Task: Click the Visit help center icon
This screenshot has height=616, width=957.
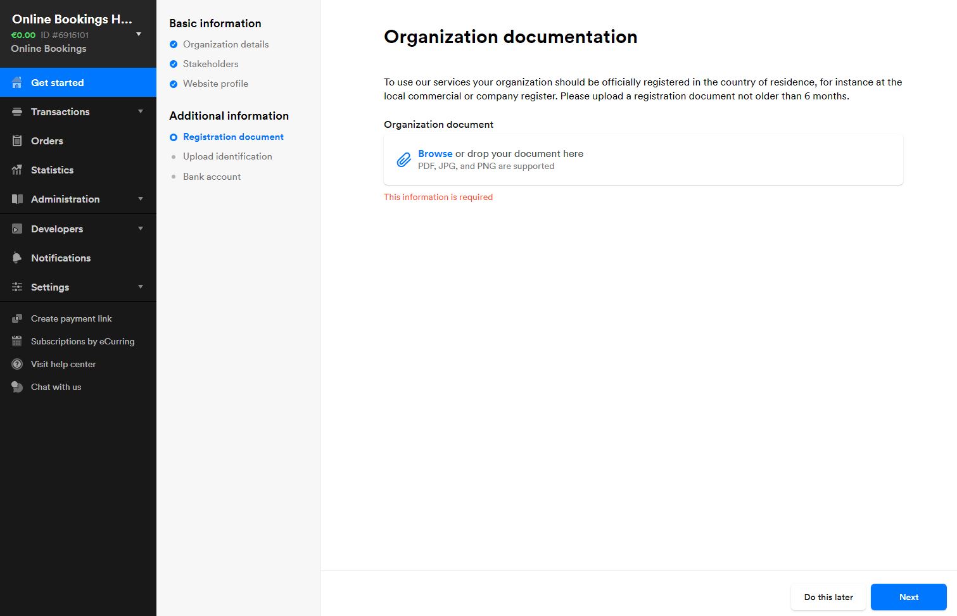Action: click(x=17, y=364)
